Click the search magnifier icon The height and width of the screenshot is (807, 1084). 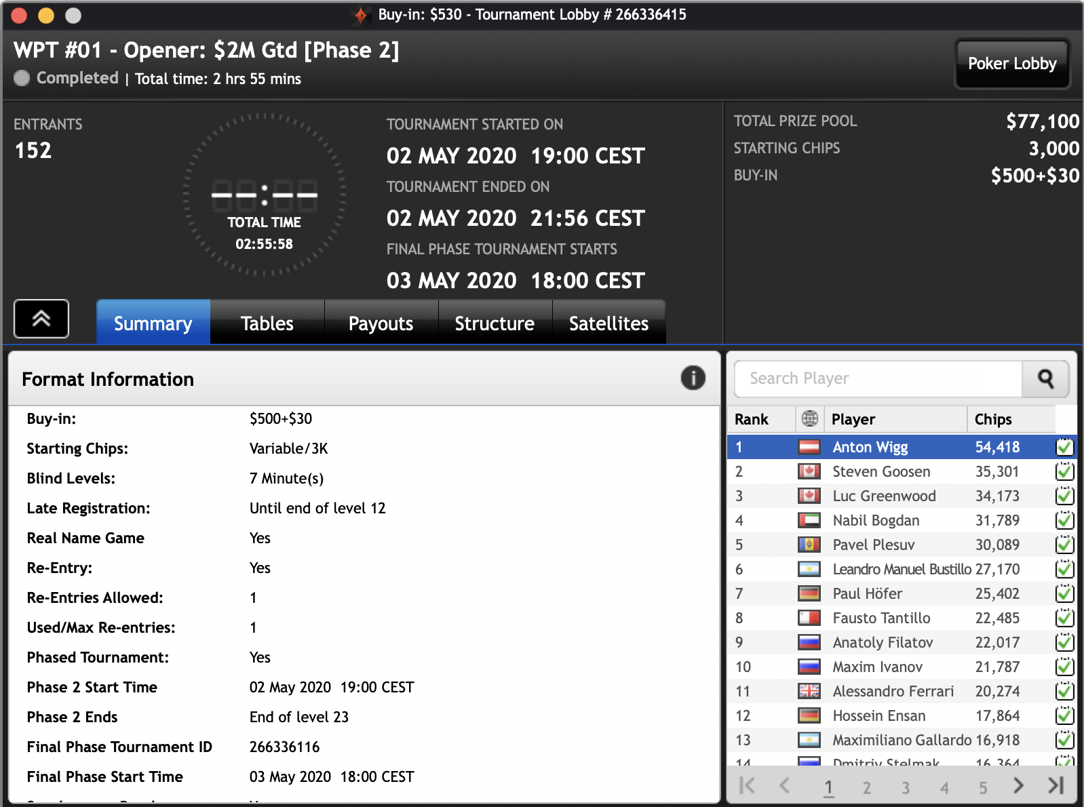(x=1045, y=379)
